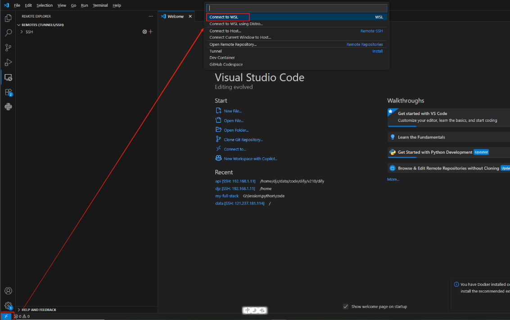Viewport: 510px width, 320px height.
Task: Choose GitHub Codespace option
Action: 297,64
